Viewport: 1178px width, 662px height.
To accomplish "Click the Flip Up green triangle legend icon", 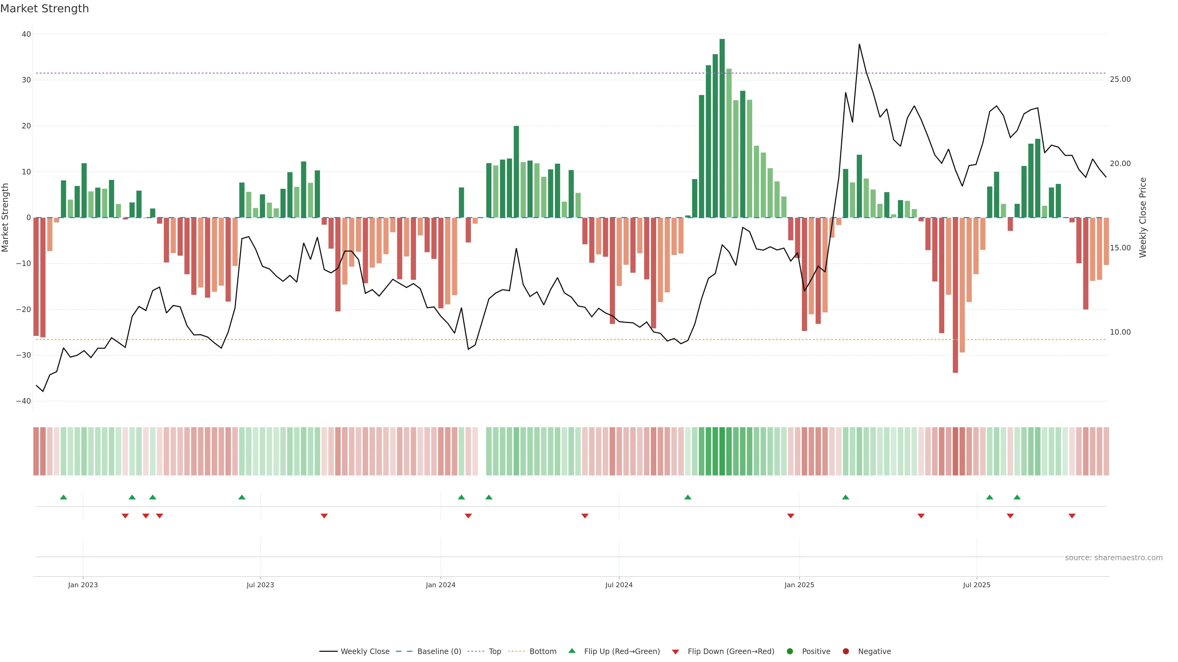I will click(x=572, y=651).
